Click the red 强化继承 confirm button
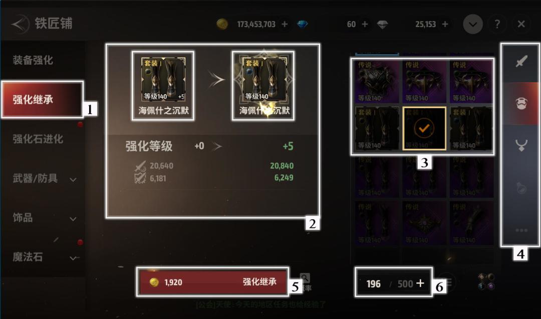Screen dimensions: 541x319 point(213,282)
